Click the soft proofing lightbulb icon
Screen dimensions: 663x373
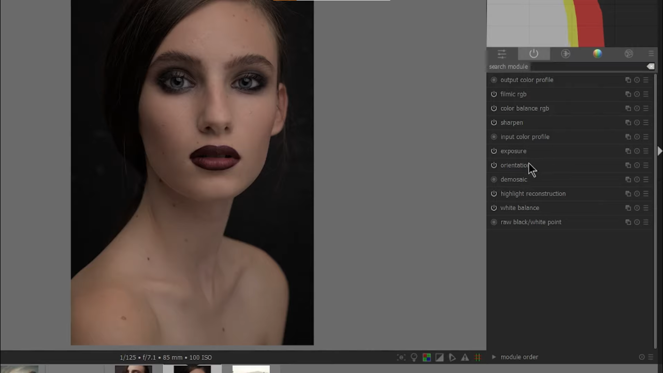(414, 357)
